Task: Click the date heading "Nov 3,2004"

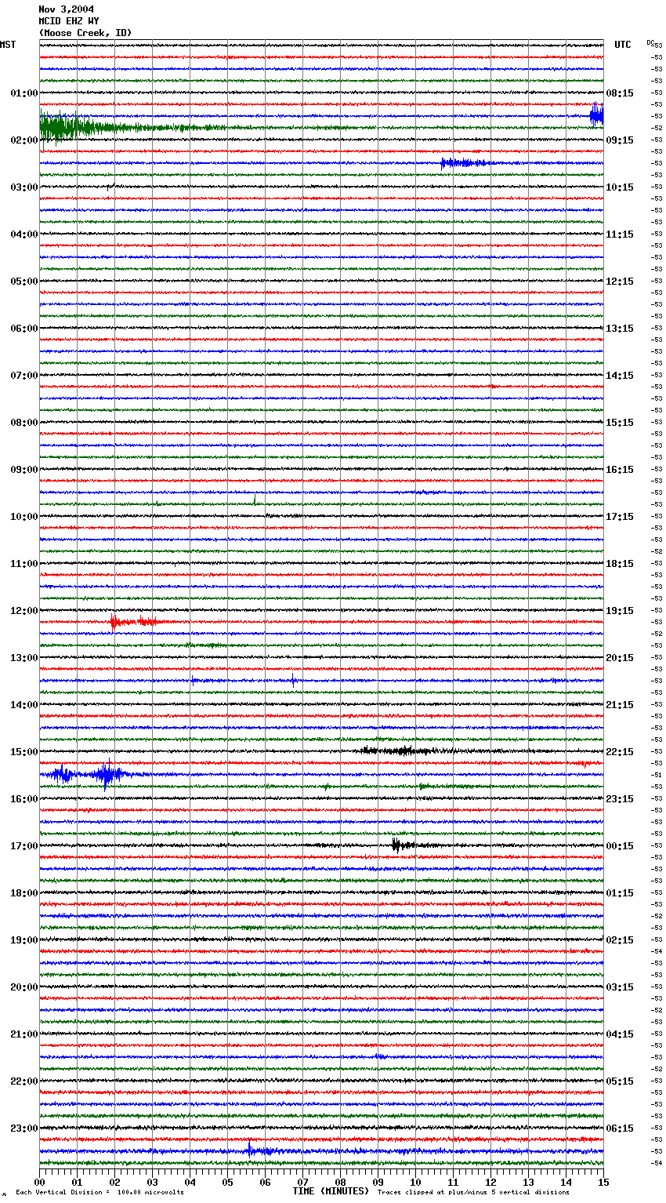Action: tap(66, 9)
